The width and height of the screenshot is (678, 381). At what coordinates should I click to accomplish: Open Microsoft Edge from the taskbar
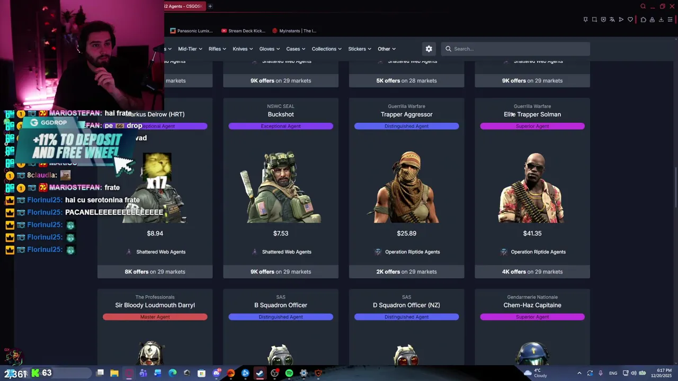coord(173,373)
